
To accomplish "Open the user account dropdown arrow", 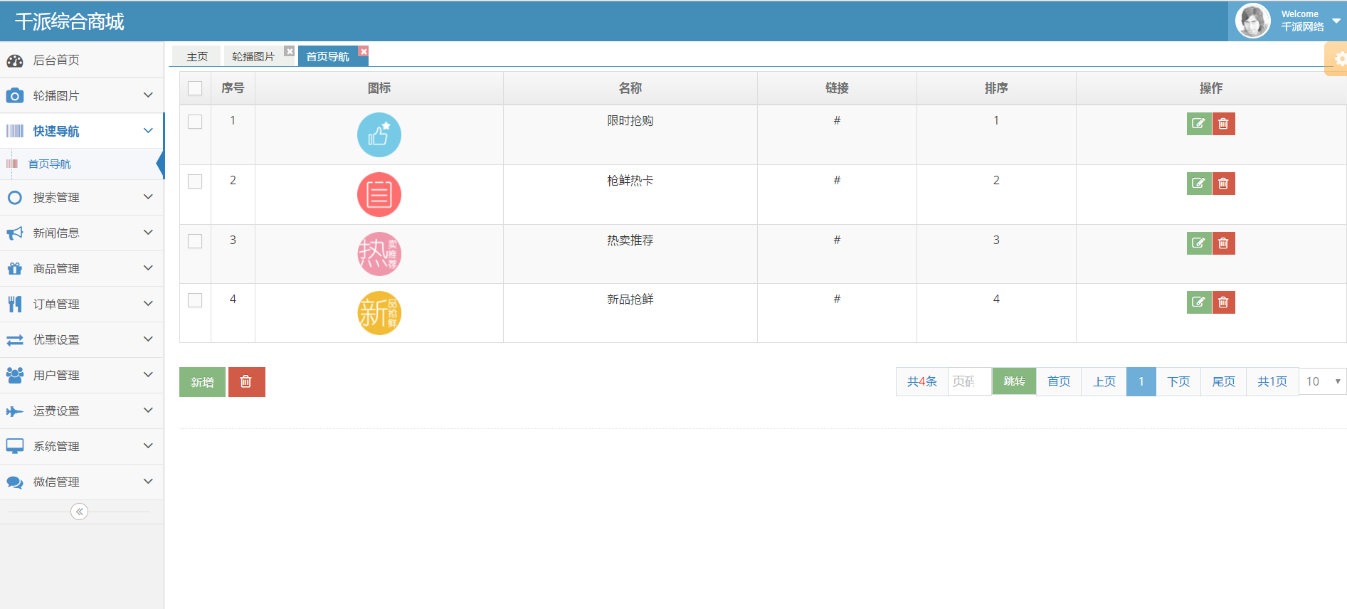I will coord(1336,21).
